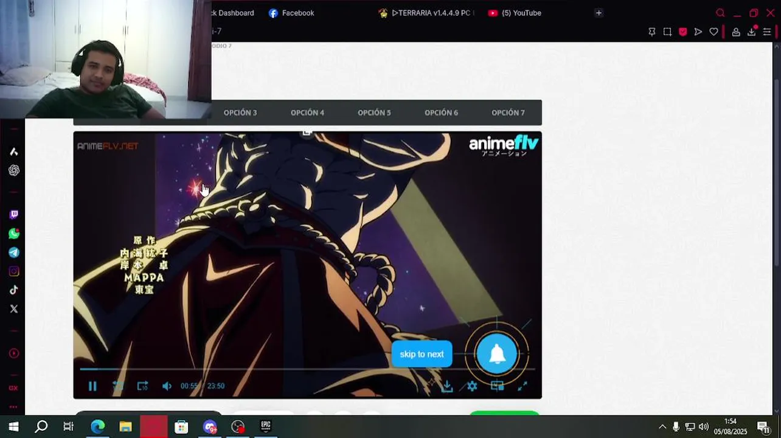The height and width of the screenshot is (438, 781).
Task: Switch to the Facebook browser tab
Action: point(291,13)
